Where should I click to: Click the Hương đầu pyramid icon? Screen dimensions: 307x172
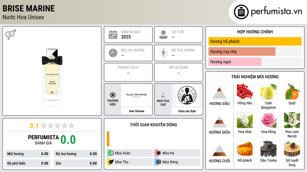click(x=219, y=93)
